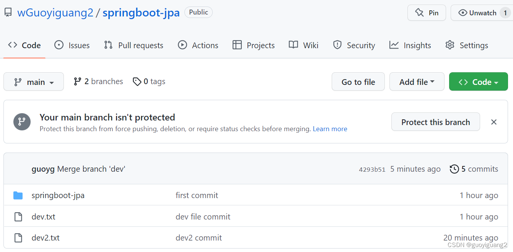This screenshot has height=252, width=513.
Task: Open the guoyg author link
Action: coord(43,169)
